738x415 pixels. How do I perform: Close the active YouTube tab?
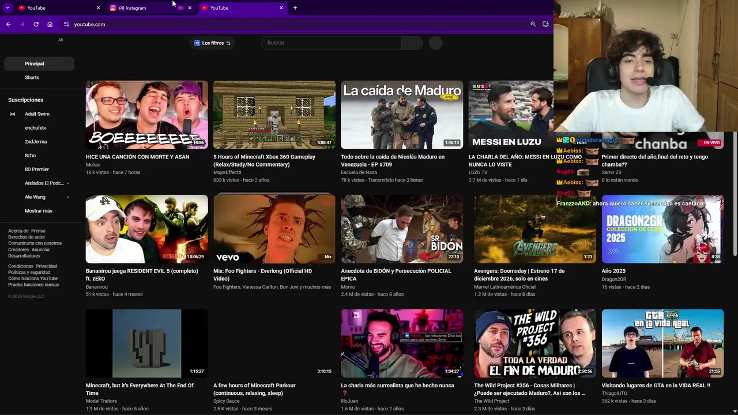click(281, 7)
